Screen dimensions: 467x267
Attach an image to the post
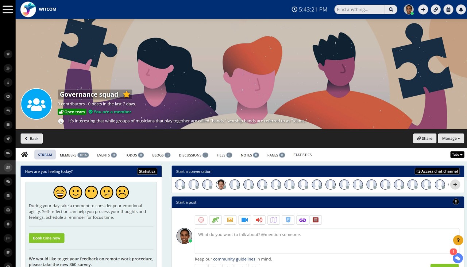coord(230,220)
